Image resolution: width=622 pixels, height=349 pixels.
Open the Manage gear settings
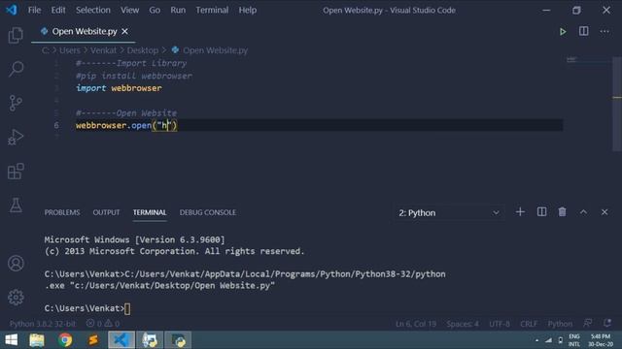(x=16, y=298)
